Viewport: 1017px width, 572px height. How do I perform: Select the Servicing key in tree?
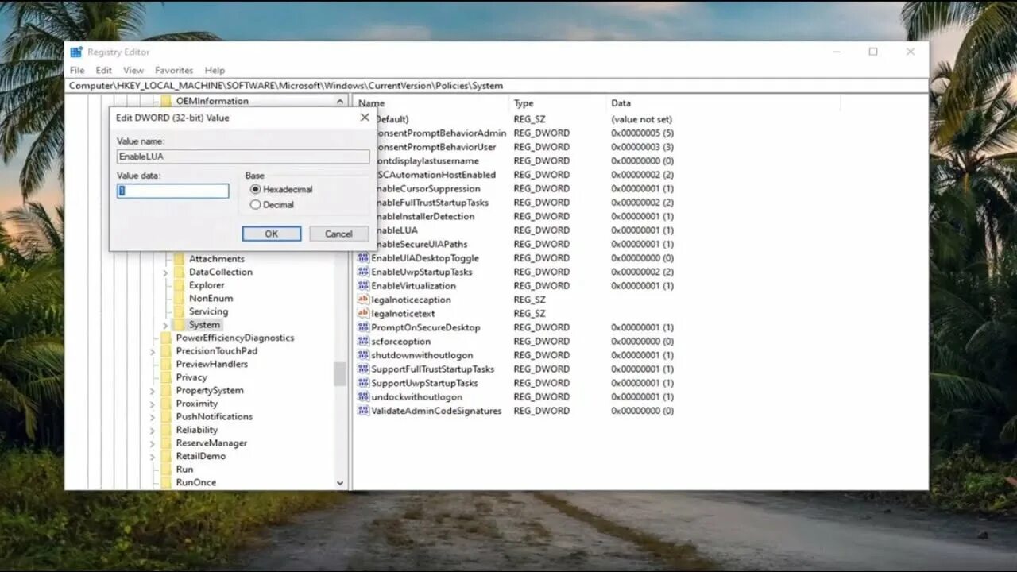tap(208, 311)
